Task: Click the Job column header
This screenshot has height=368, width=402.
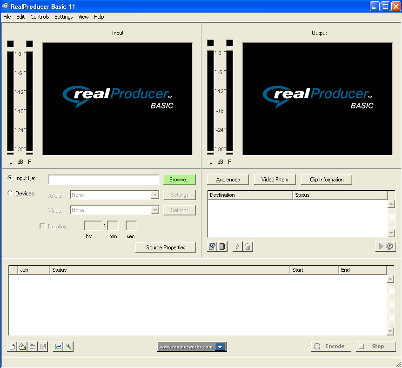Action: (34, 270)
